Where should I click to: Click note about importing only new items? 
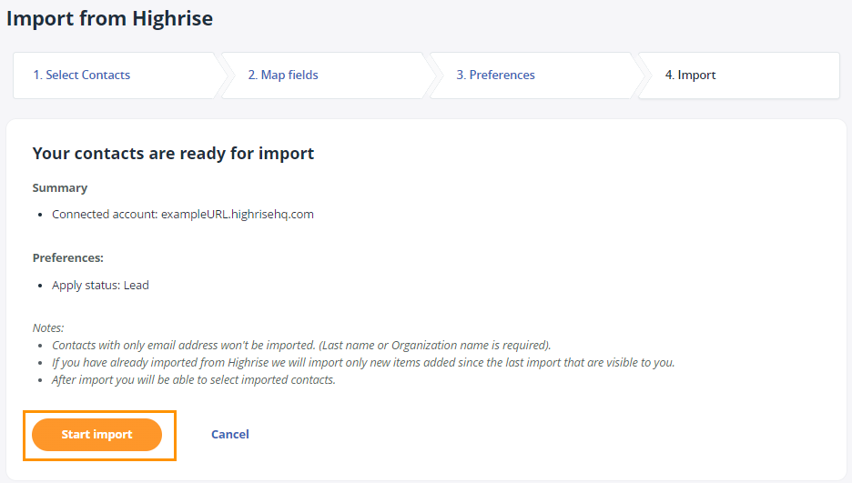363,363
